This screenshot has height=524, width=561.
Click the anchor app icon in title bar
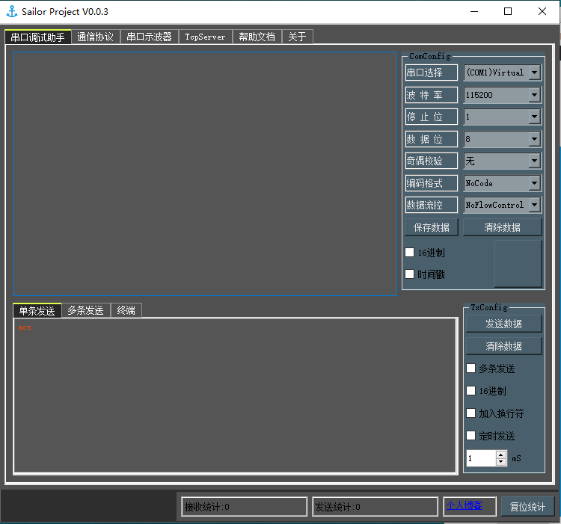pos(12,11)
